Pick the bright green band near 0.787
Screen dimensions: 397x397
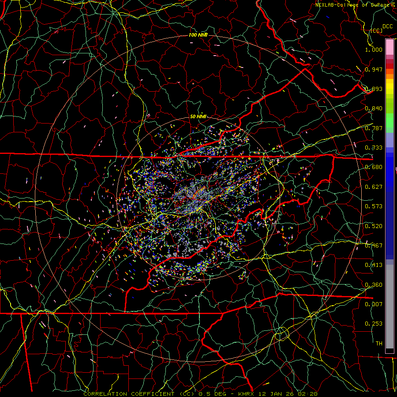pyautogui.click(x=390, y=120)
